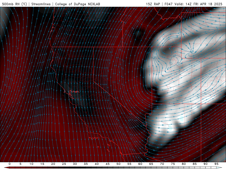
Task: Click the "15" value on the color scale
Action: pyautogui.click(x=42, y=164)
